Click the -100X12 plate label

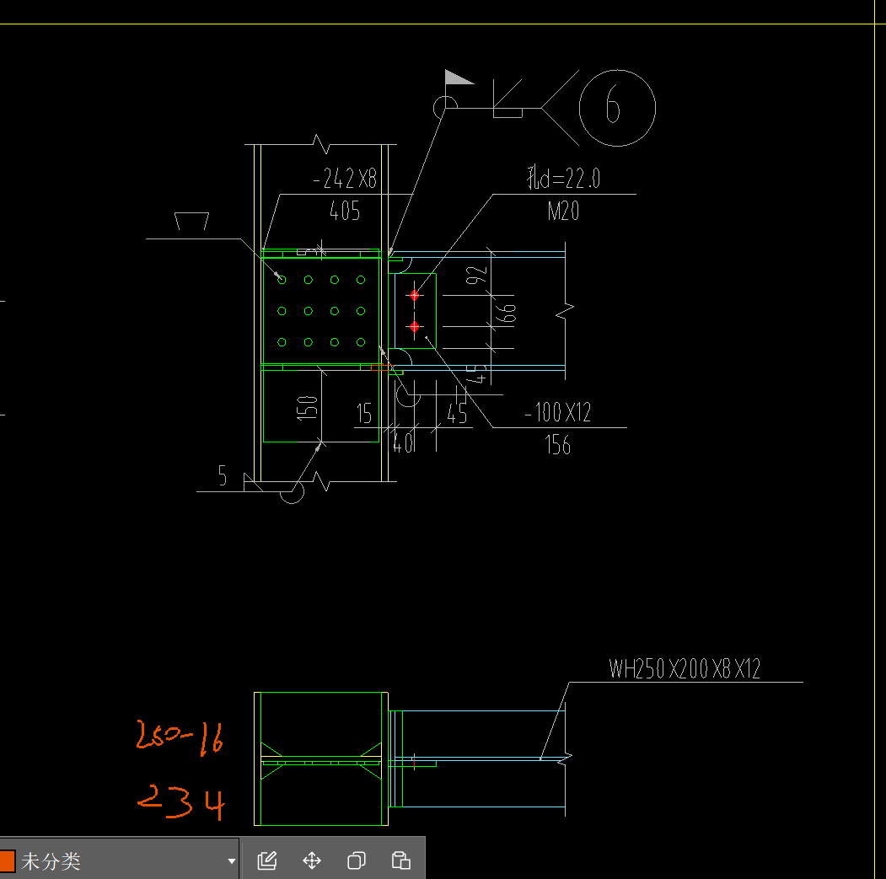click(558, 412)
